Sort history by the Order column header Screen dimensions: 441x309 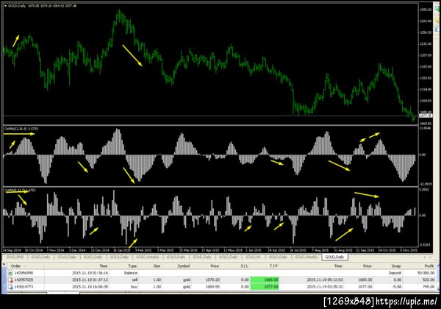(15, 266)
